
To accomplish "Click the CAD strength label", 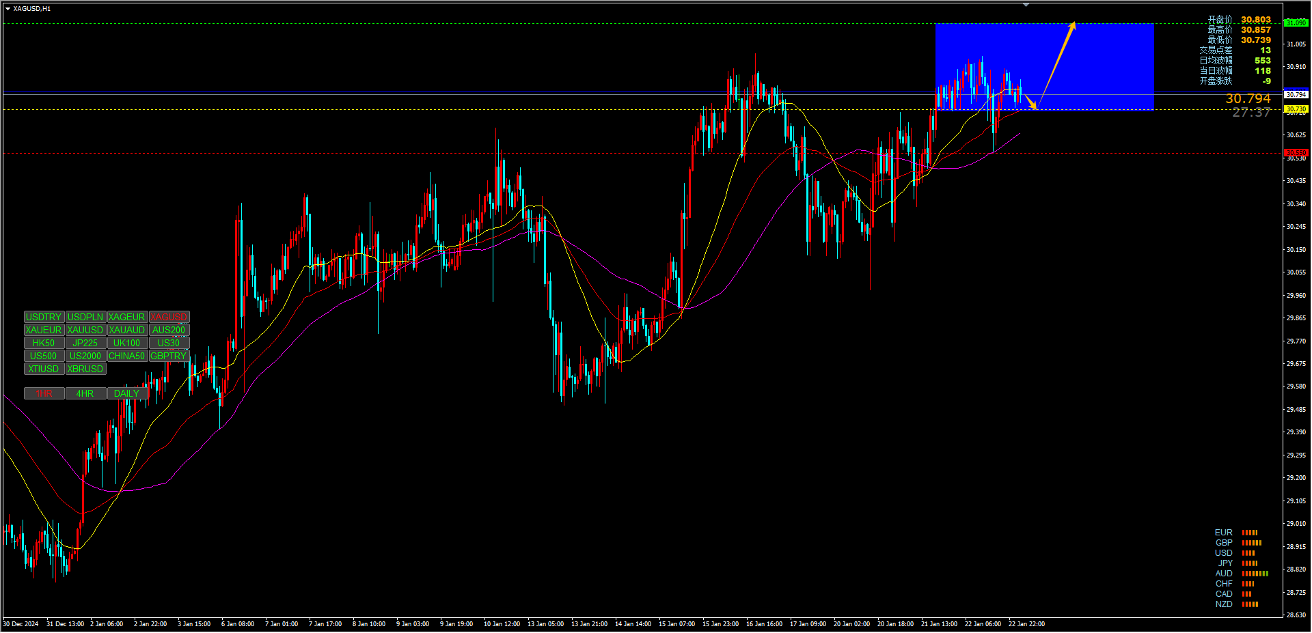I will [1224, 594].
